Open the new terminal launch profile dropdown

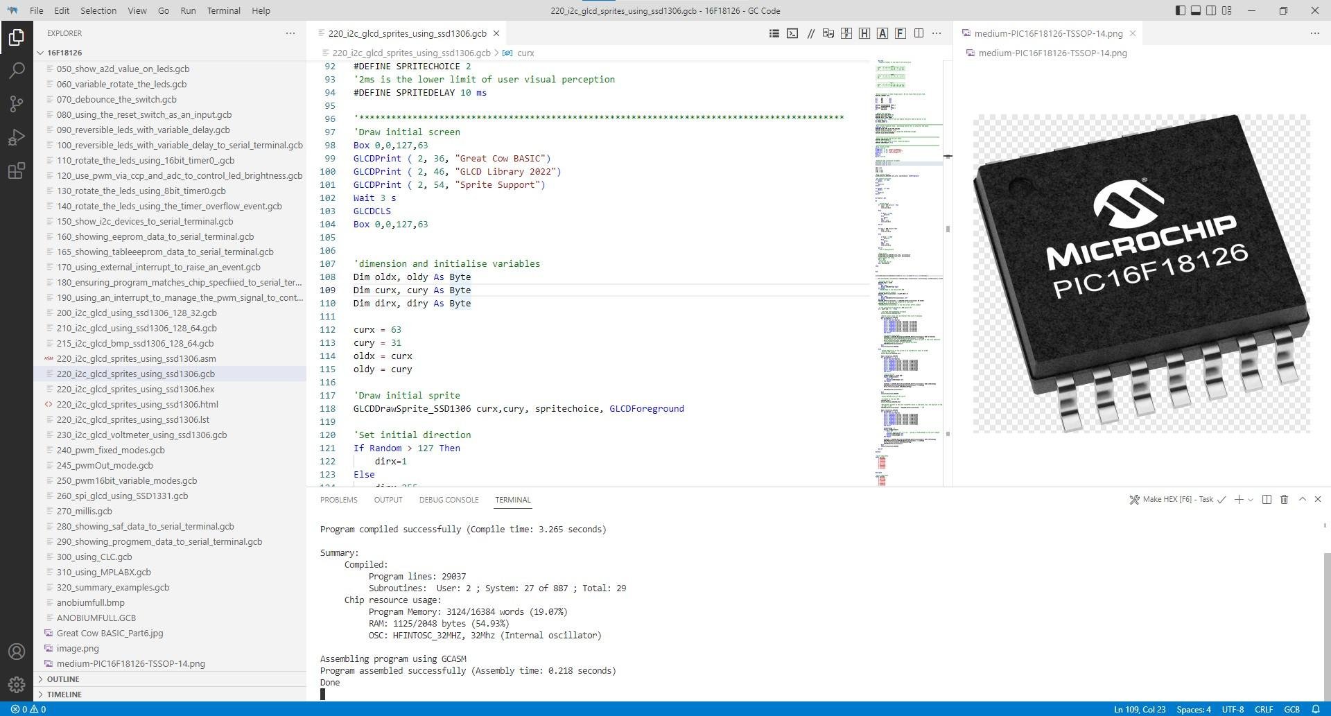[1251, 500]
